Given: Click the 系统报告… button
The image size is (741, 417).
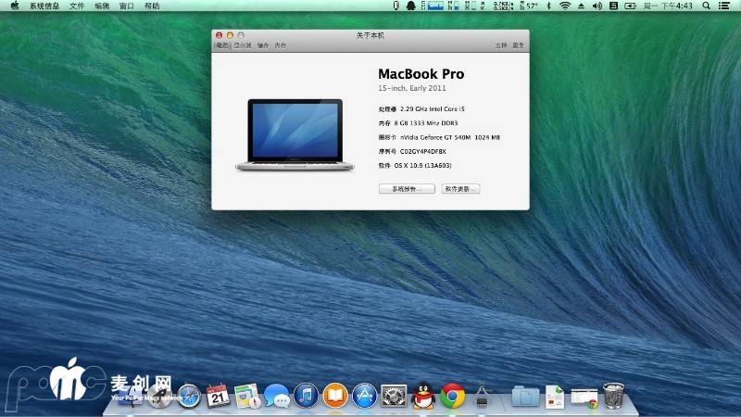Looking at the screenshot, I should pyautogui.click(x=407, y=188).
